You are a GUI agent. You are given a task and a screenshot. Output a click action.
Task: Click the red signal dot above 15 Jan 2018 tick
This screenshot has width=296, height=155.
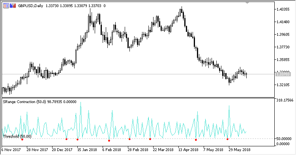pyautogui.click(x=77, y=139)
